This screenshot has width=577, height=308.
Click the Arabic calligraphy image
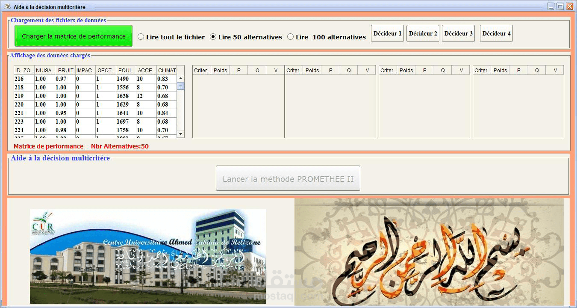(429, 252)
